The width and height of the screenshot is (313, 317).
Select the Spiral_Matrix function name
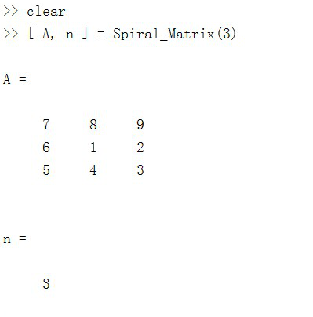pos(164,34)
